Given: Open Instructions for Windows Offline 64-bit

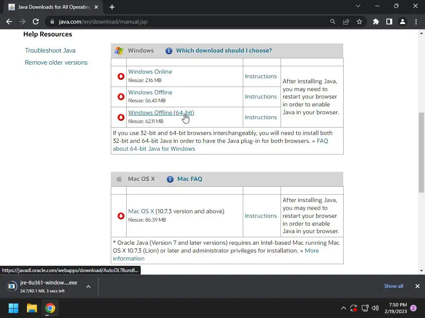Looking at the screenshot, I should click(261, 117).
